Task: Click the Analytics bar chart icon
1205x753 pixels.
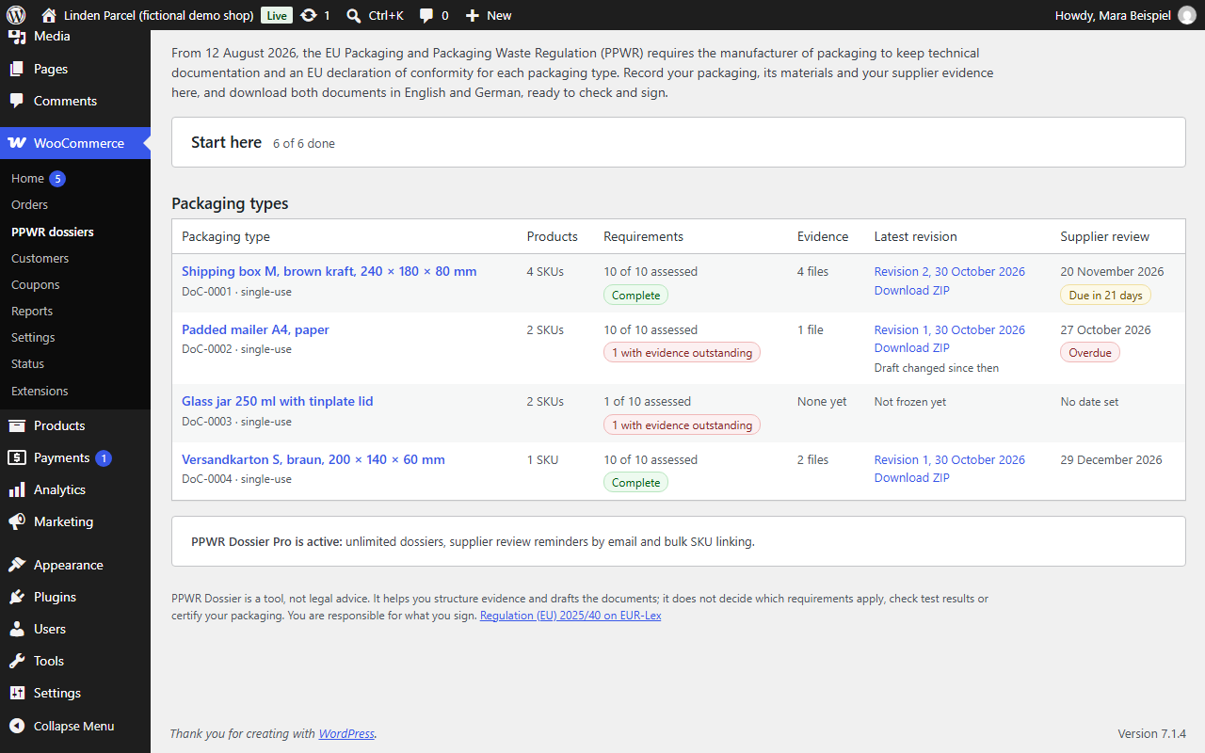Action: click(17, 489)
